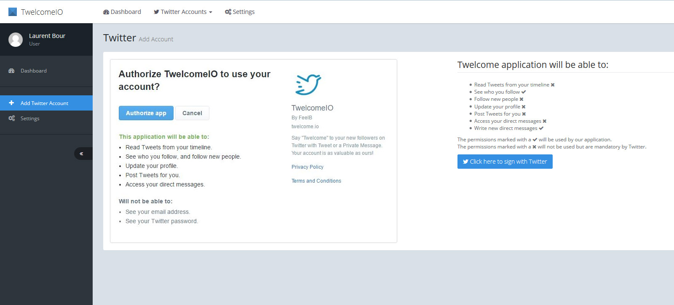This screenshot has width=674, height=305.
Task: Click 'Post Tweets for you.' in authorize list
Action: [x=152, y=175]
